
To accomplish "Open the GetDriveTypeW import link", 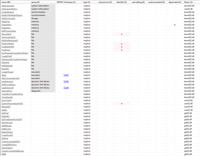I will click(x=8, y=19).
